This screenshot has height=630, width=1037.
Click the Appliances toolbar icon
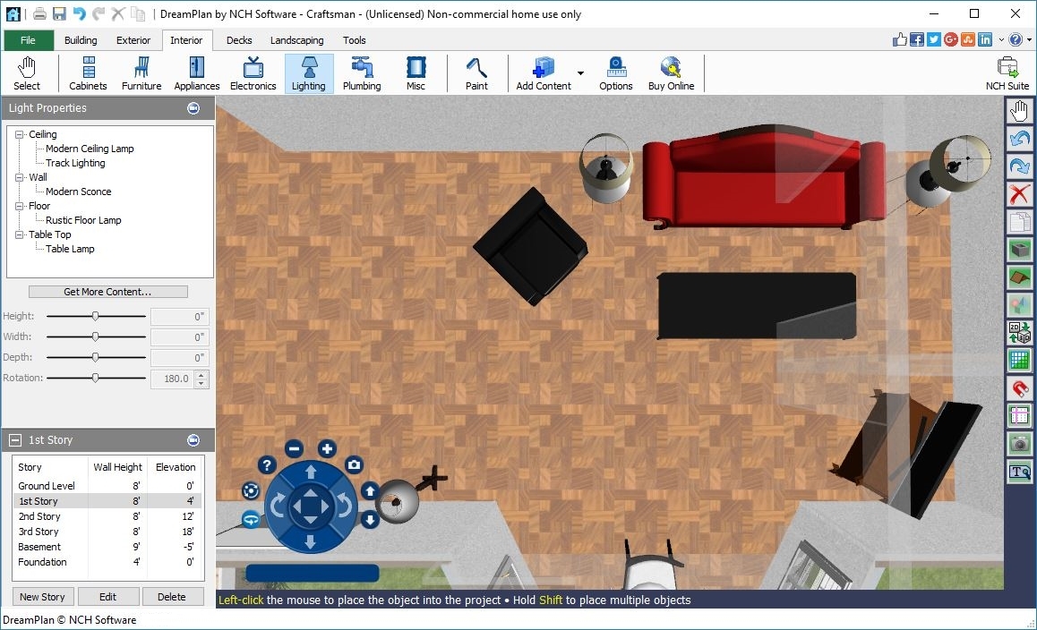tap(197, 73)
